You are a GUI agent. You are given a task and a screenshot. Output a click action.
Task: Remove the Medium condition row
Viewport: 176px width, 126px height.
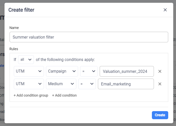(160, 84)
